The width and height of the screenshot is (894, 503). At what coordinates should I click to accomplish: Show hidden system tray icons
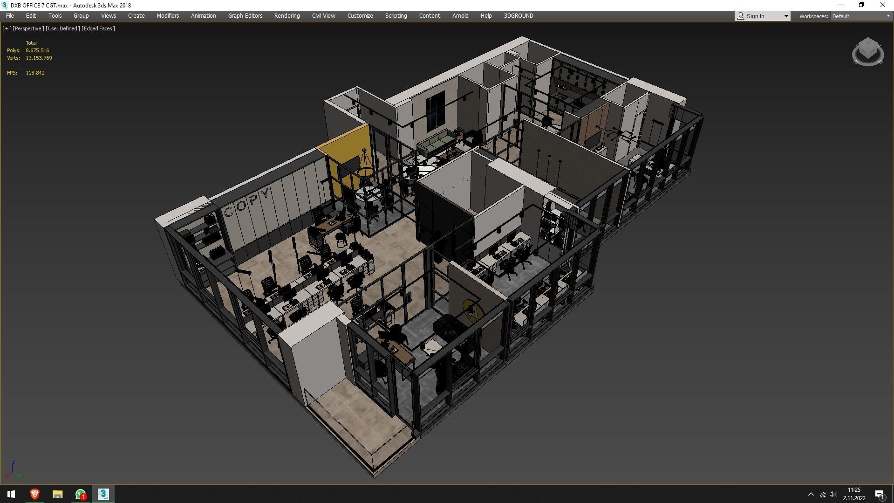[811, 494]
